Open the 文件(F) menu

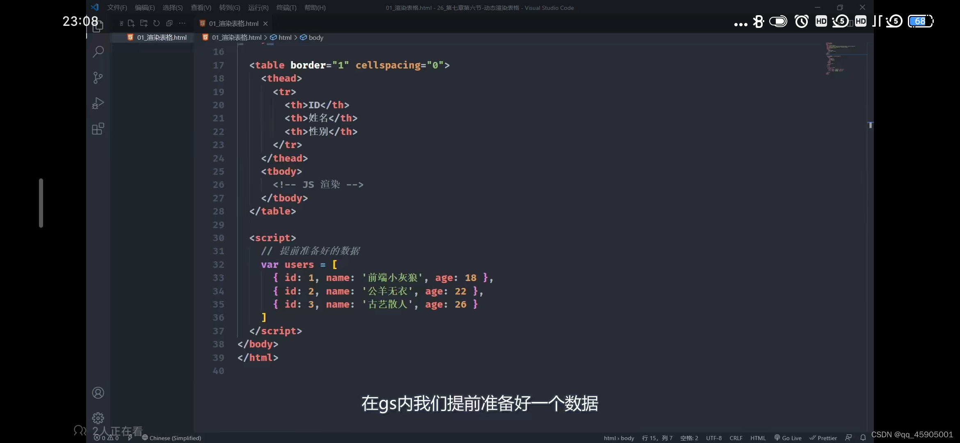pyautogui.click(x=117, y=7)
